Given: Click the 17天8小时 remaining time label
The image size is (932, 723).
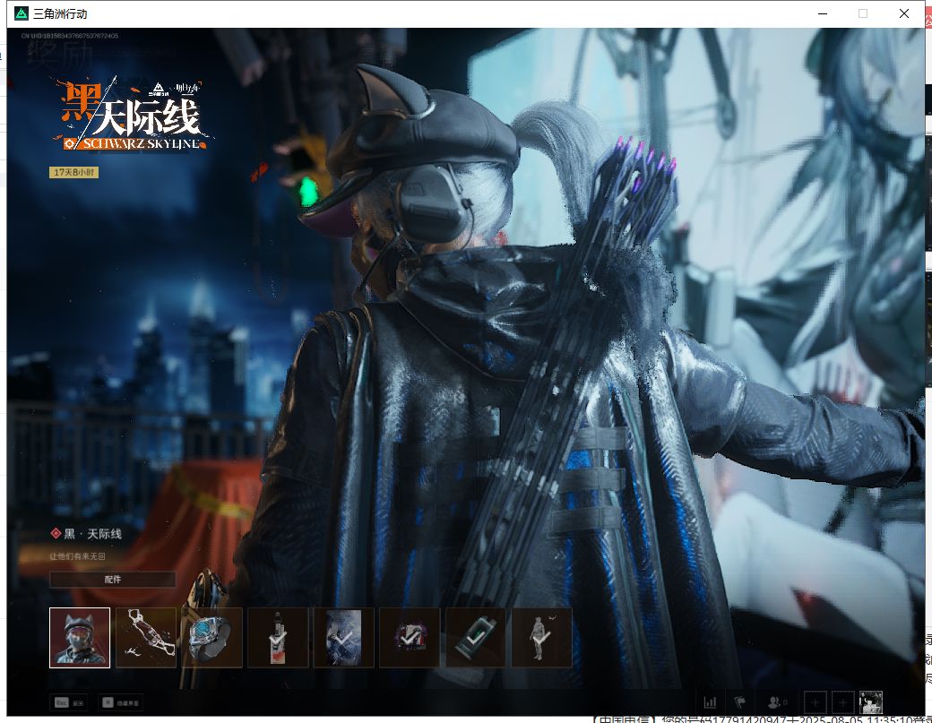Looking at the screenshot, I should [73, 172].
